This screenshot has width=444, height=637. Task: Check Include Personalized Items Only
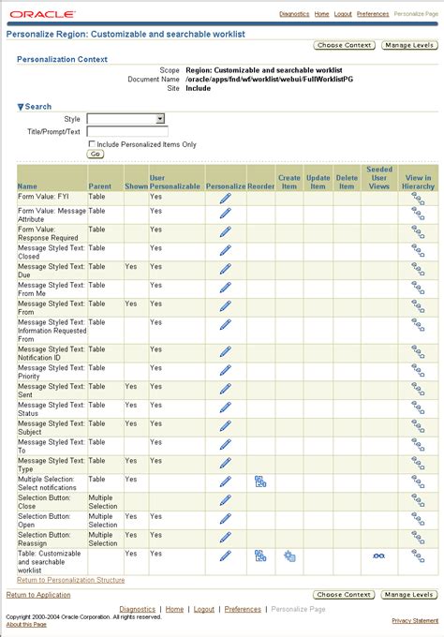tap(92, 144)
